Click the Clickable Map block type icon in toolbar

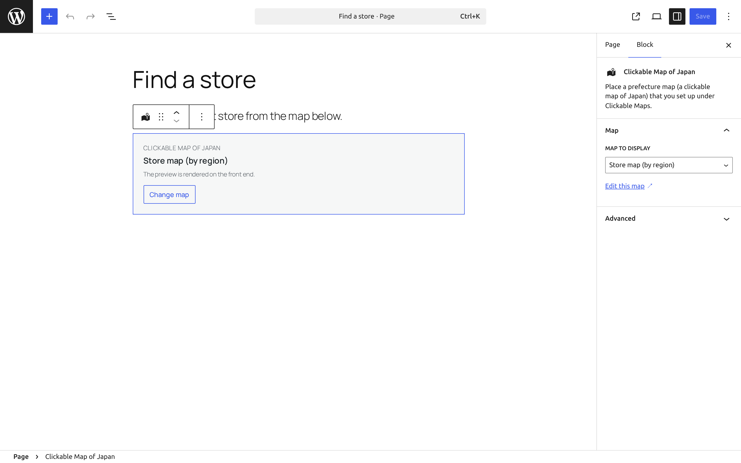tap(146, 117)
